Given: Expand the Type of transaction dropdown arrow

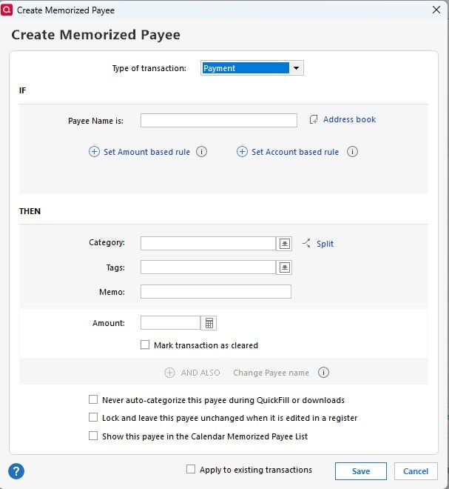Looking at the screenshot, I should (296, 68).
